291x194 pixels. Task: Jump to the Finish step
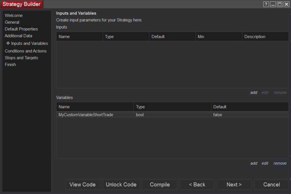(x=10, y=65)
